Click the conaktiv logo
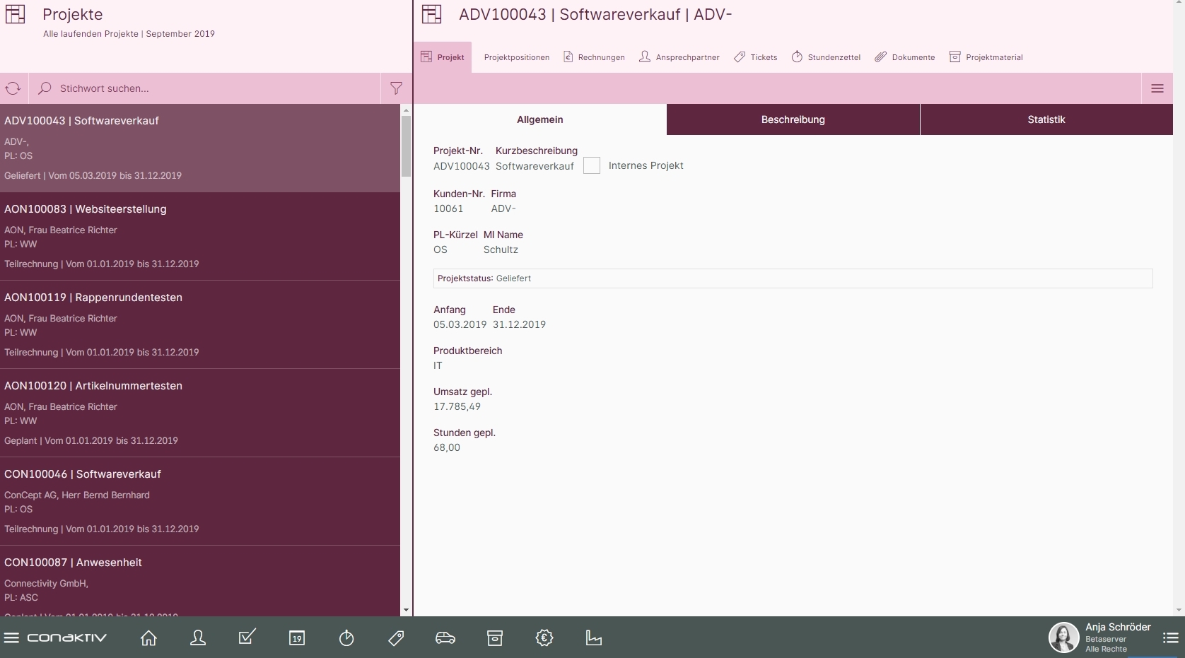The width and height of the screenshot is (1185, 658). pyautogui.click(x=66, y=638)
